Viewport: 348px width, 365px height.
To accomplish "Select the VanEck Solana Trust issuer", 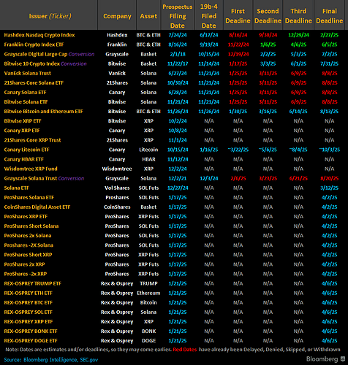I will coord(28,73).
